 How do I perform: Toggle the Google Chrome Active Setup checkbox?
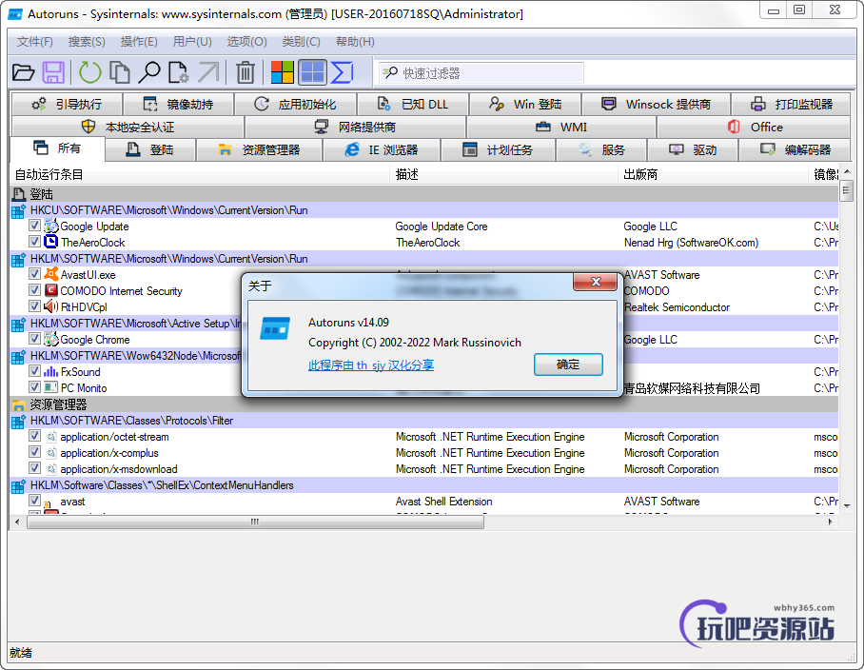34,338
